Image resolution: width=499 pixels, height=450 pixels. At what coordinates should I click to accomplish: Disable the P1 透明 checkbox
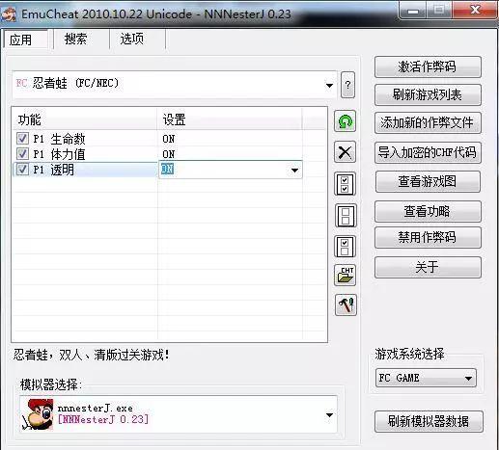pyautogui.click(x=22, y=169)
